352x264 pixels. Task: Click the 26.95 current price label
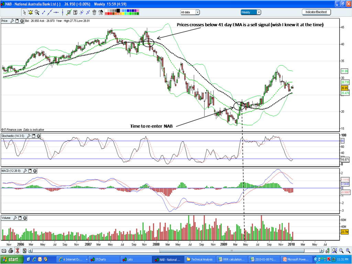(x=344, y=88)
